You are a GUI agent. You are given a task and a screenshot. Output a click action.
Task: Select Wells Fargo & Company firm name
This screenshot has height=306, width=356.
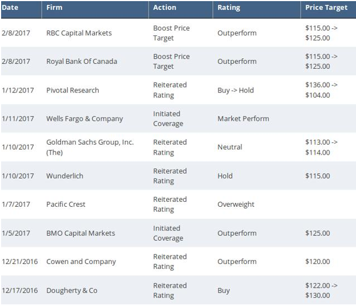[84, 119]
